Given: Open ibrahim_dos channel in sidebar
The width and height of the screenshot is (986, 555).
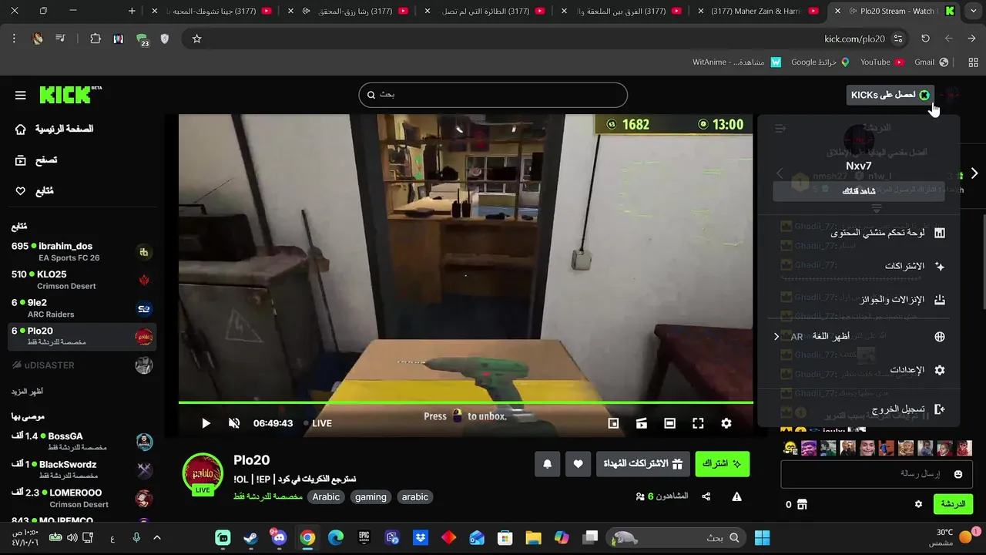Looking at the screenshot, I should (82, 251).
